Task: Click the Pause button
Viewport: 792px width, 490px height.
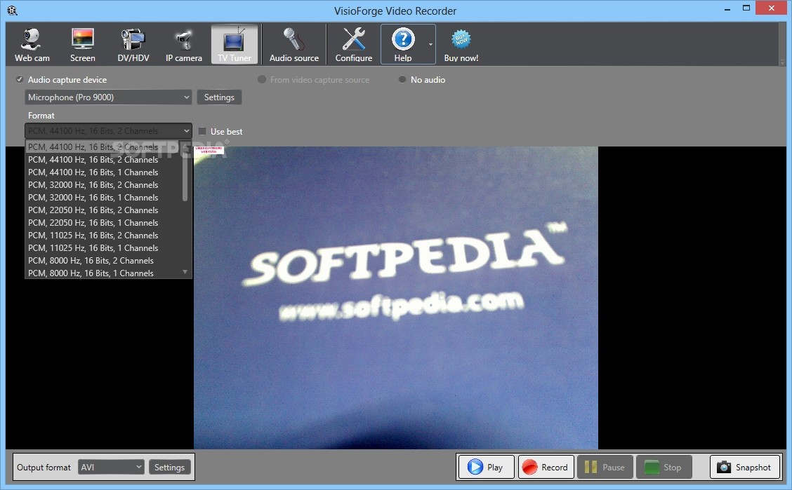Action: click(x=606, y=468)
